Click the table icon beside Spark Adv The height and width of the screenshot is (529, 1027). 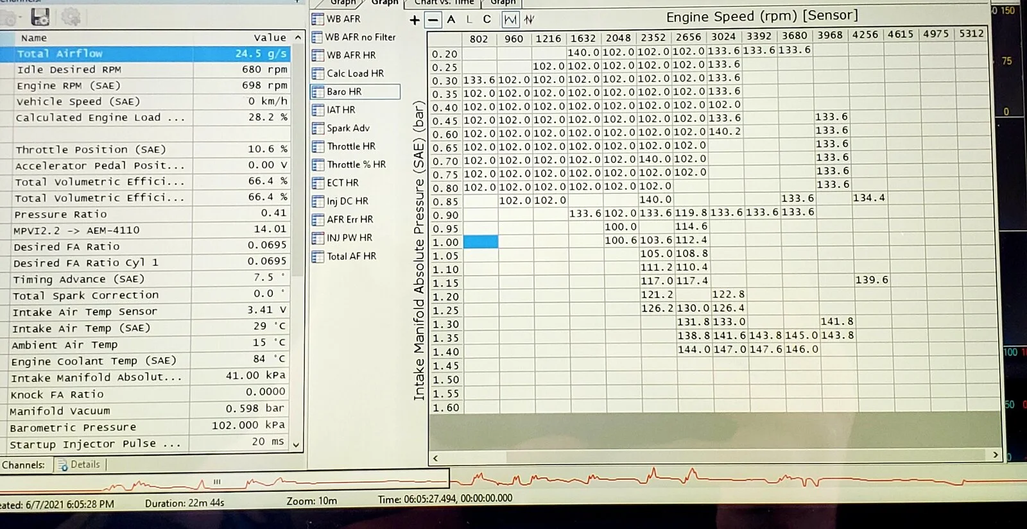(318, 128)
